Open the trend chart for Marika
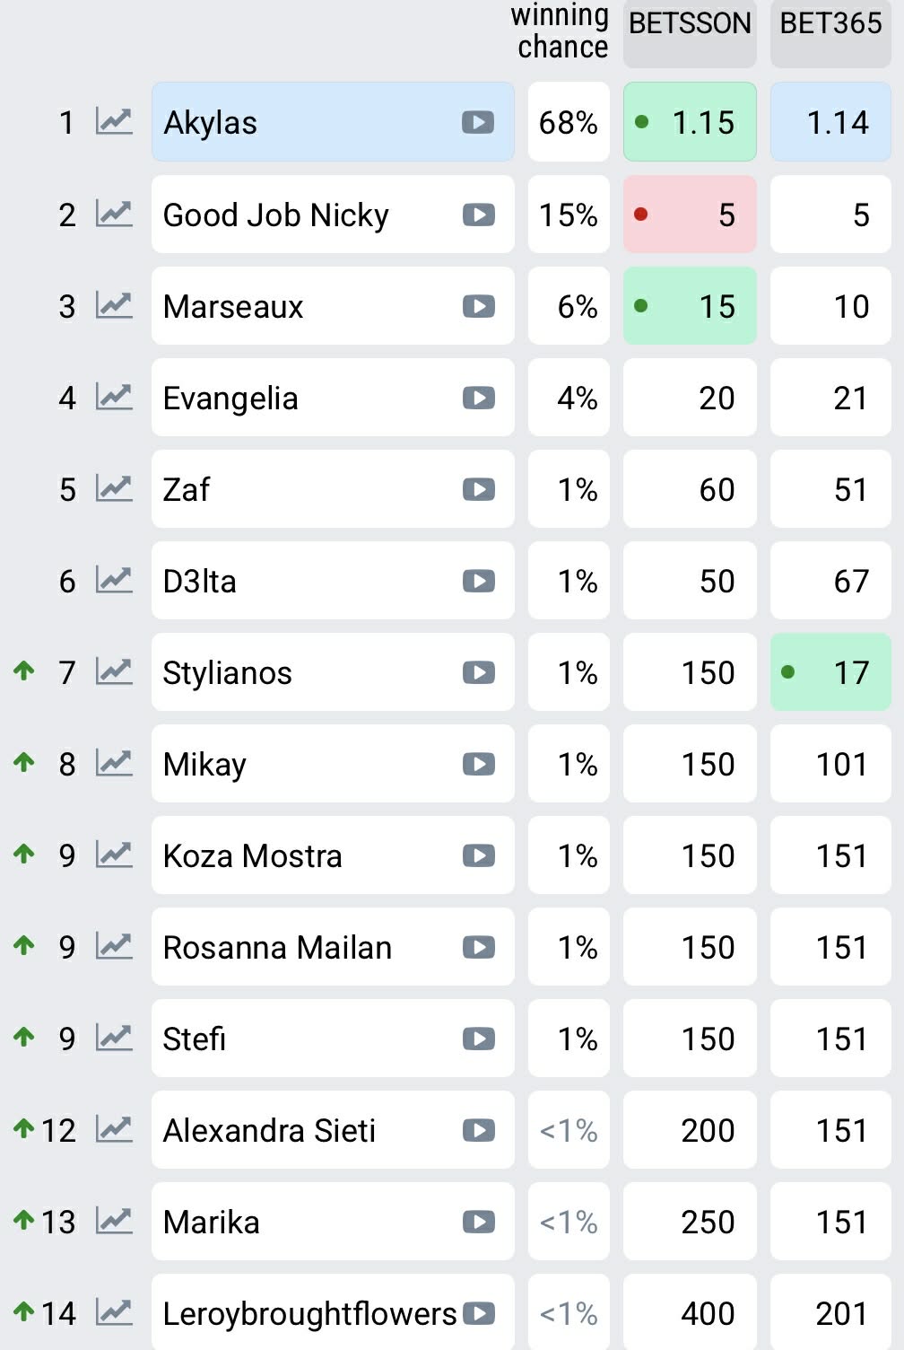 (114, 1222)
